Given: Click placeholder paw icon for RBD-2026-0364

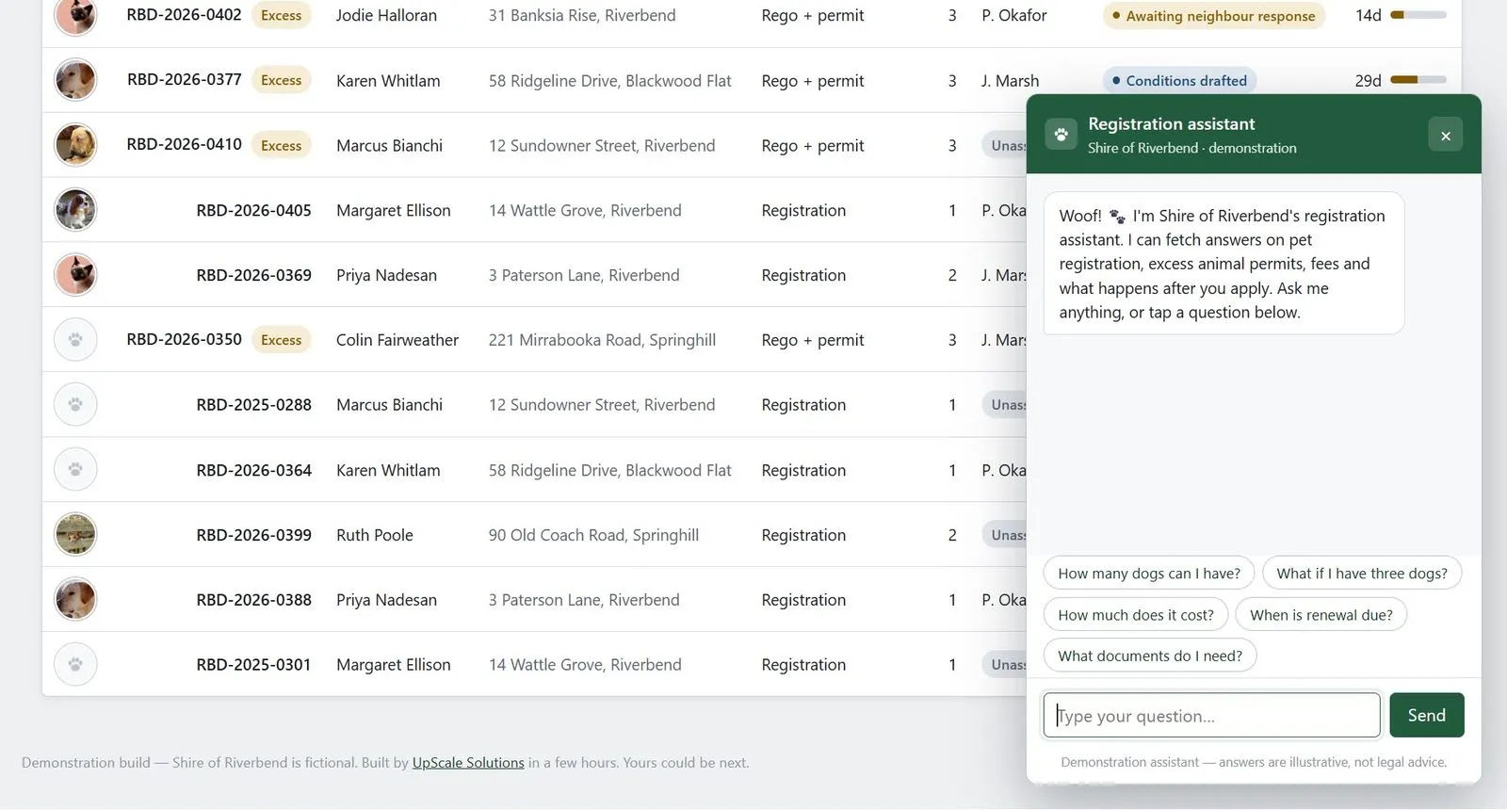Looking at the screenshot, I should click(75, 470).
